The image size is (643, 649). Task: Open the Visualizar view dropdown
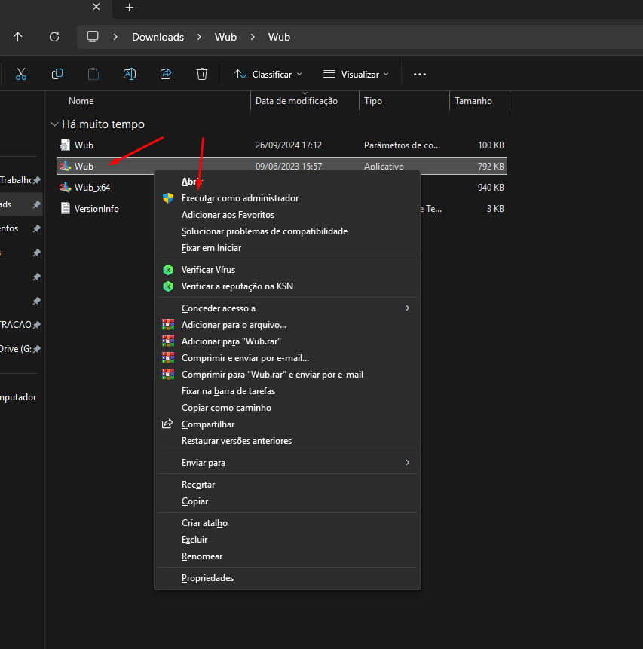[x=356, y=74]
